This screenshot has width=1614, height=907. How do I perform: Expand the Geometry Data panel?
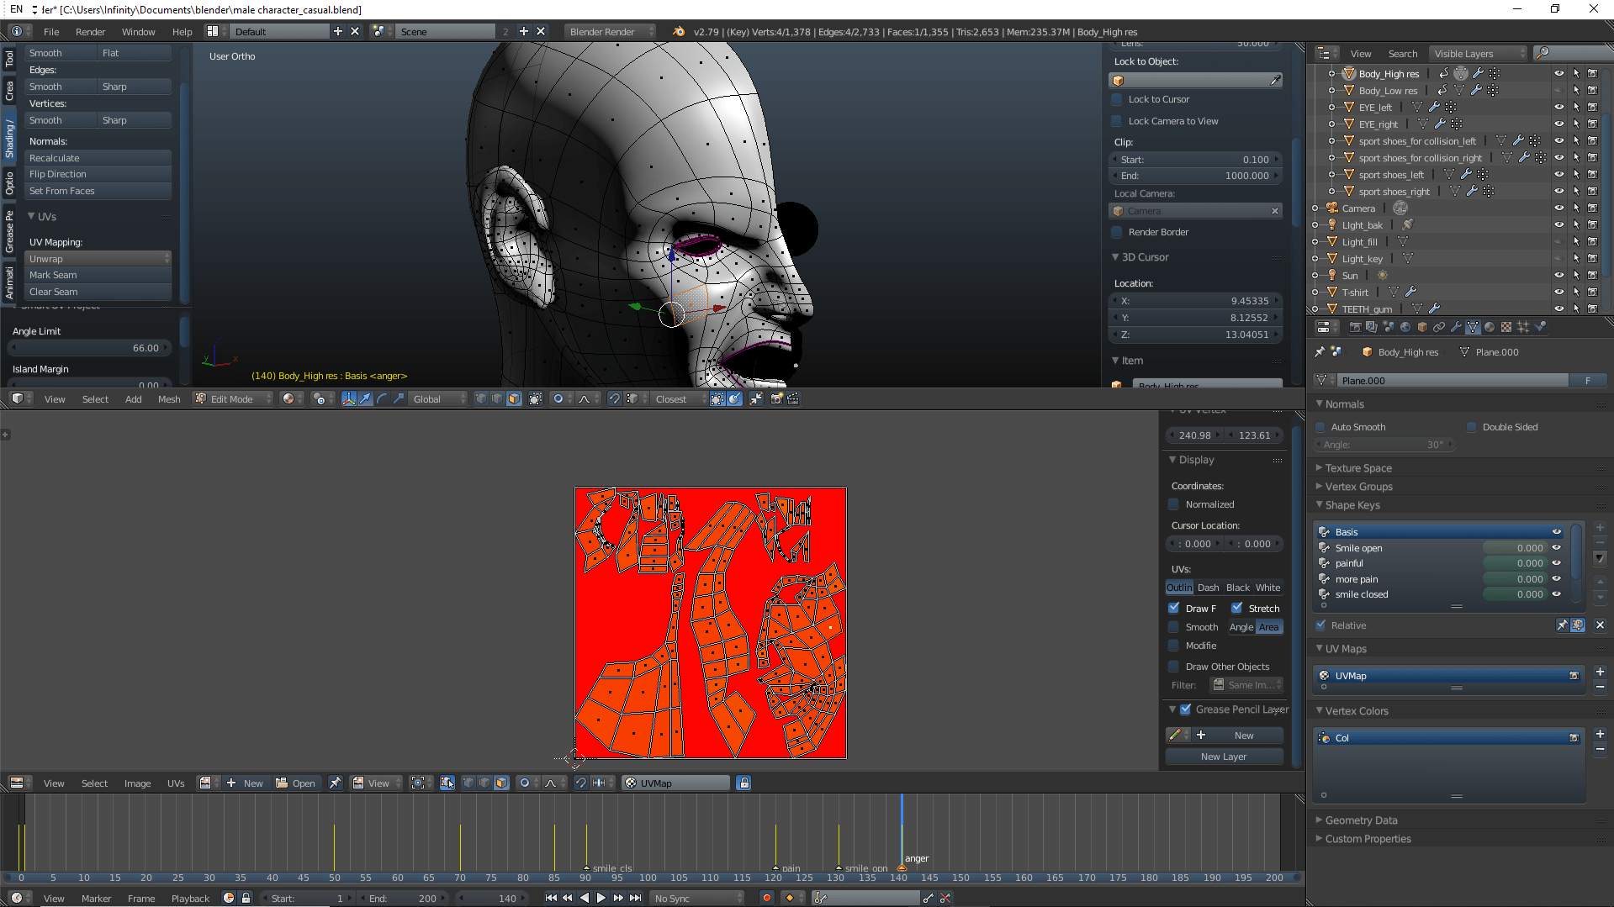pyautogui.click(x=1361, y=820)
